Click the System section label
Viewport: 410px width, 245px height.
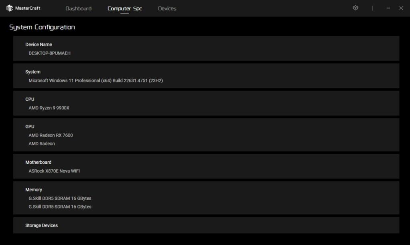coord(33,72)
